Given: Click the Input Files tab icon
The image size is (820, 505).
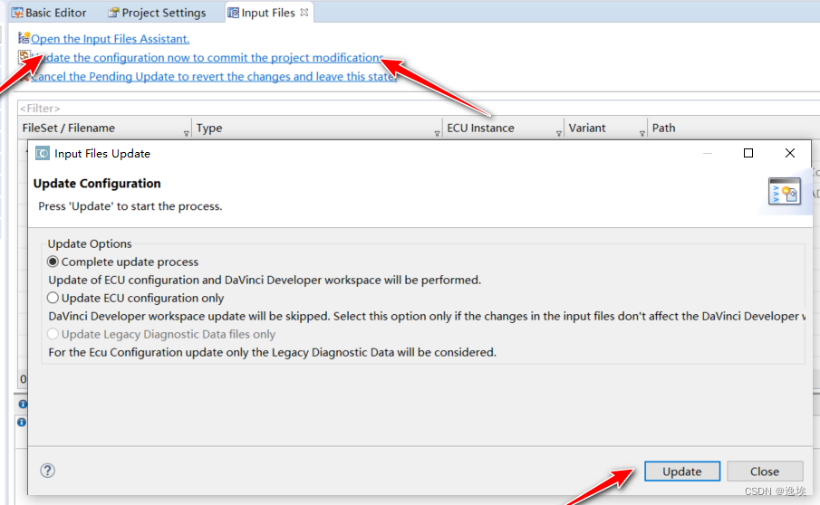Looking at the screenshot, I should [233, 13].
